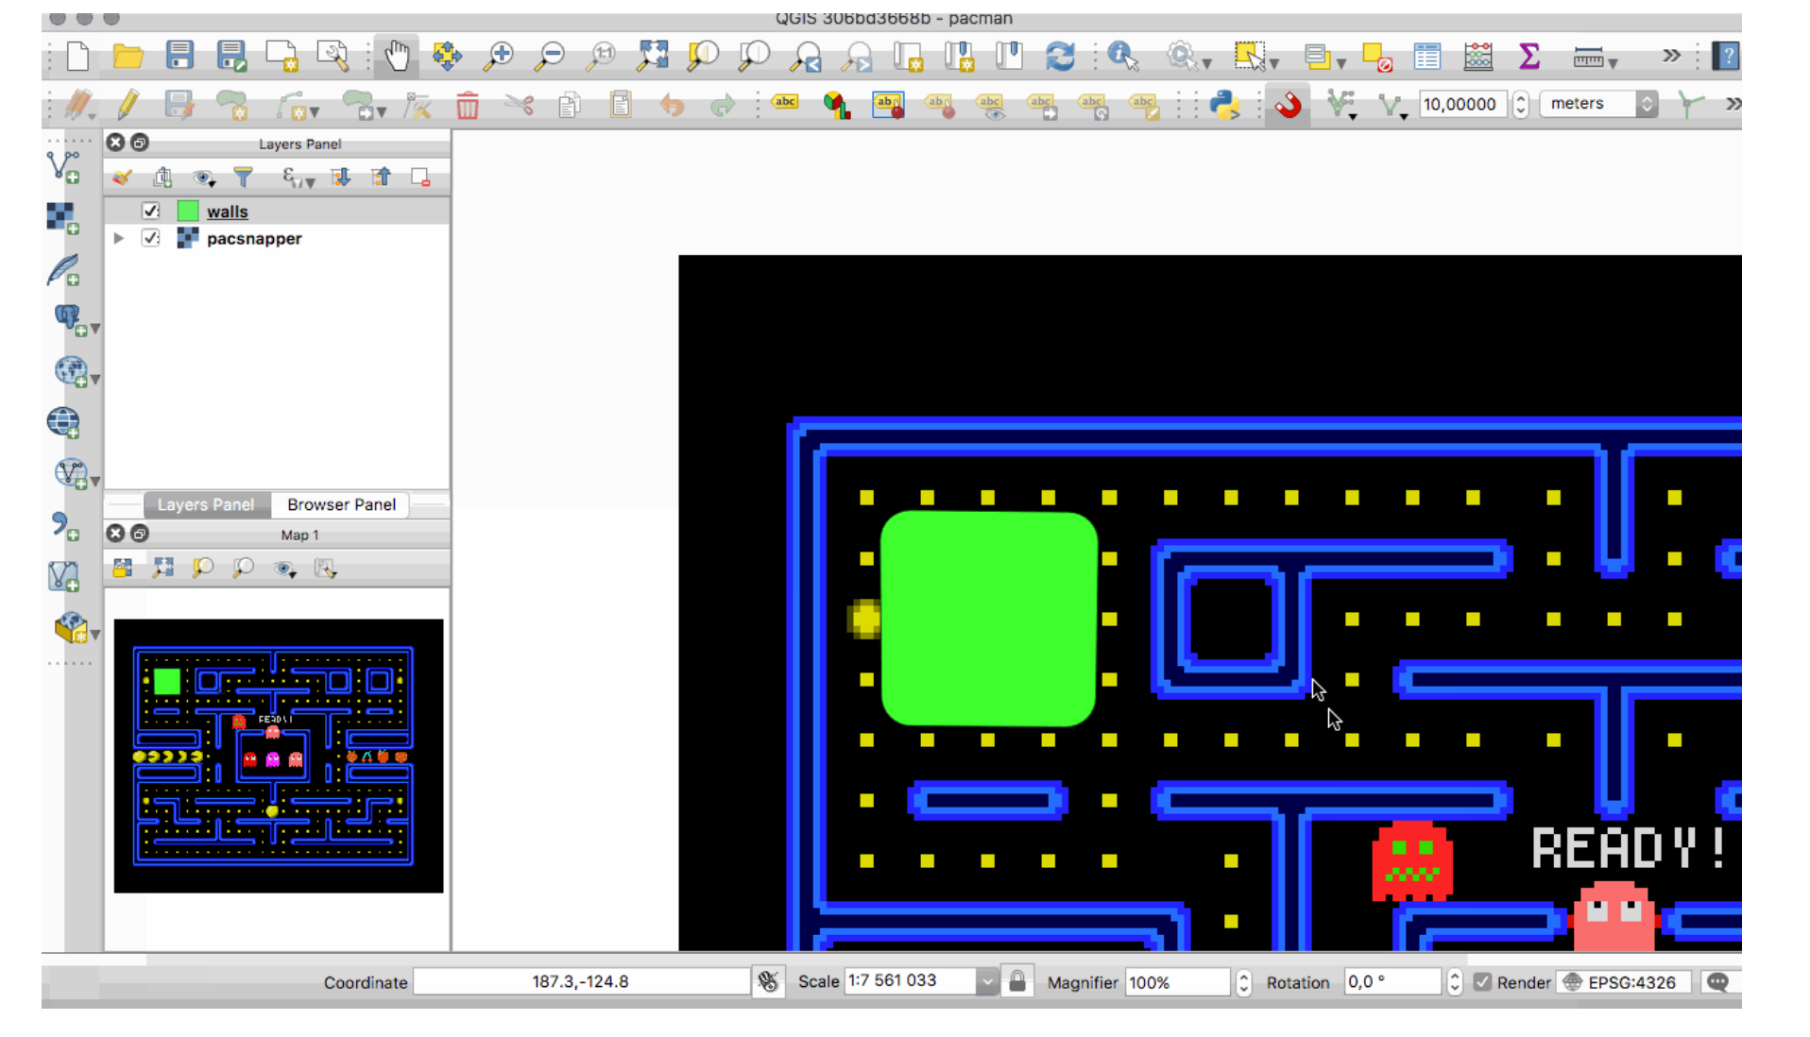The height and width of the screenshot is (1037, 1810).
Task: Filter the legend with the funnel icon
Action: 244,177
